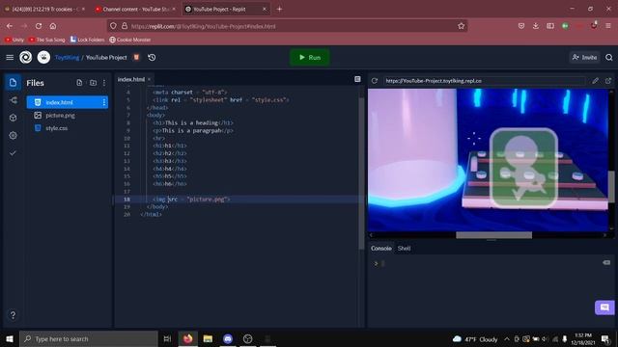This screenshot has width=618, height=347.
Task: Click the YouTube Project name link
Action: [106, 58]
